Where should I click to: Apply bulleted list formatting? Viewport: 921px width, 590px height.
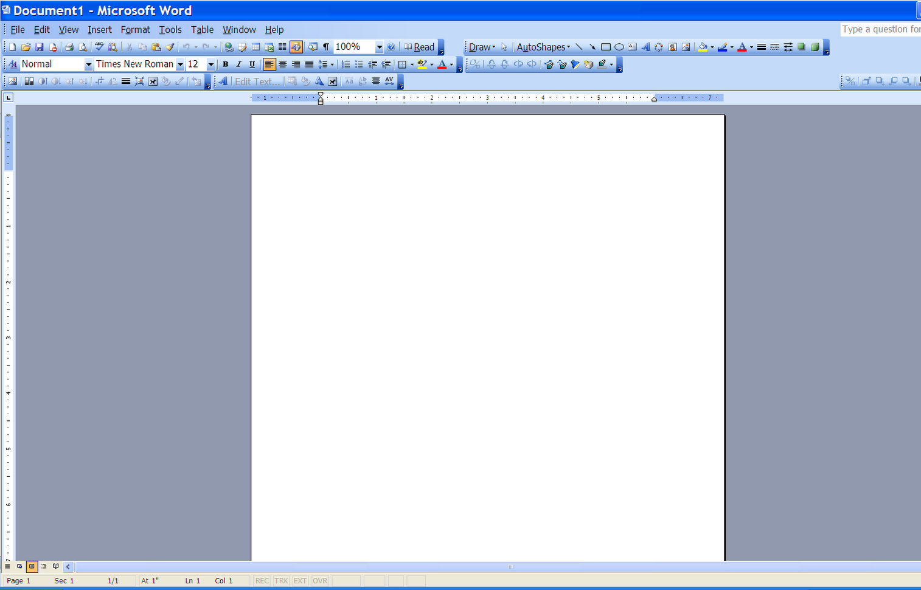tap(359, 64)
